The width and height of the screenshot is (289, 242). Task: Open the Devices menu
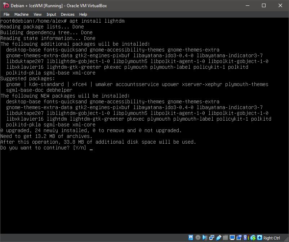point(67,14)
